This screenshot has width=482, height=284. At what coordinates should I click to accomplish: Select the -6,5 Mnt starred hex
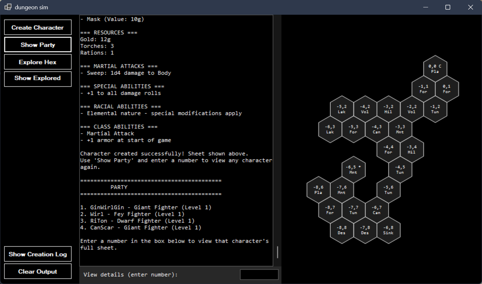353,170
